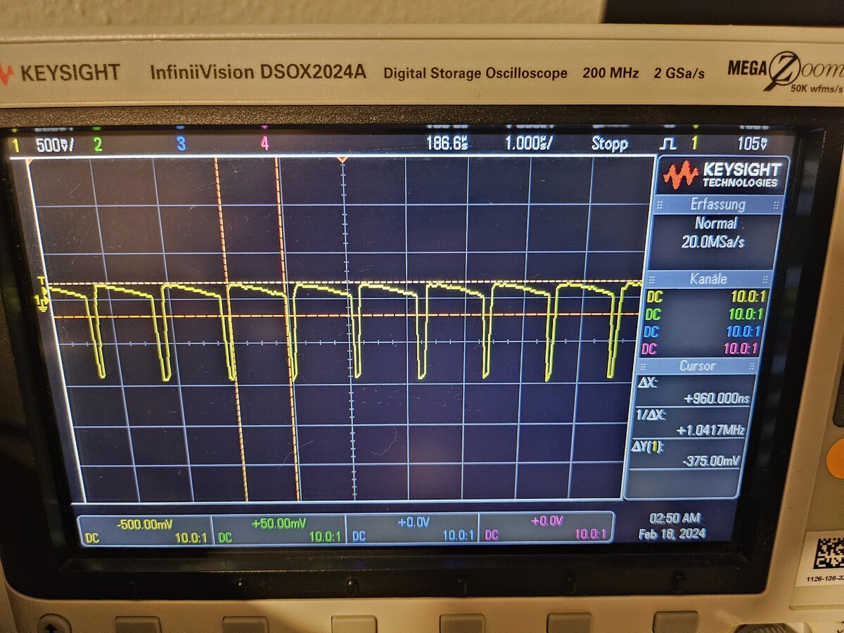The height and width of the screenshot is (633, 844).
Task: Tap the Stopp run status indicator
Action: (609, 143)
